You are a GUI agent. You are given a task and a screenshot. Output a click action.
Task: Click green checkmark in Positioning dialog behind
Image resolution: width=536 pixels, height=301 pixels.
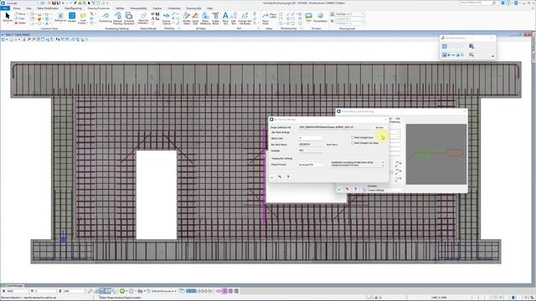[x=339, y=189]
